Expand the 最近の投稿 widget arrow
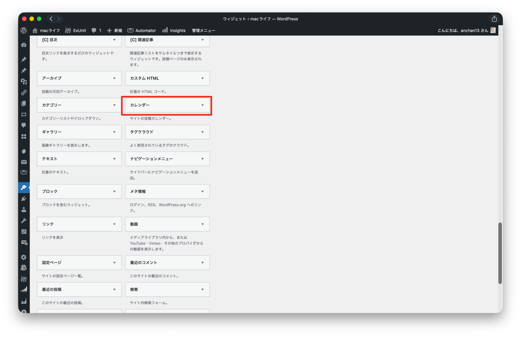The width and height of the screenshot is (521, 337). [x=114, y=290]
